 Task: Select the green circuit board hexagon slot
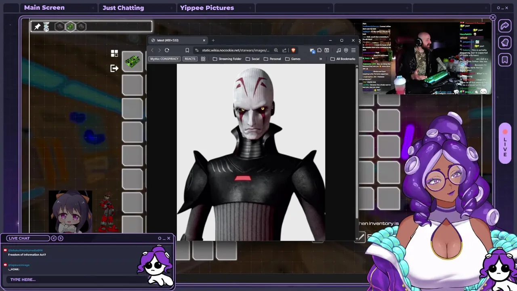pyautogui.click(x=70, y=27)
